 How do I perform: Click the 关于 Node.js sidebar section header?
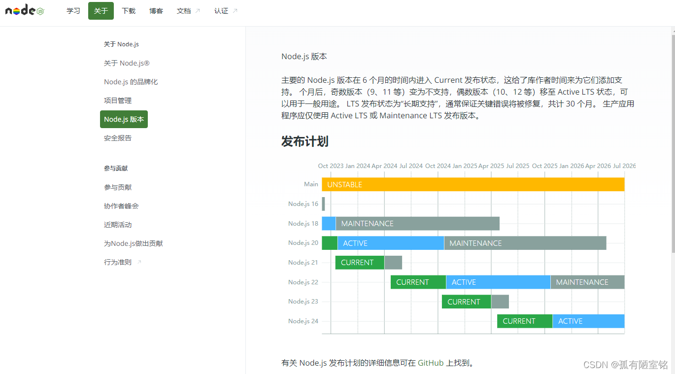[121, 44]
